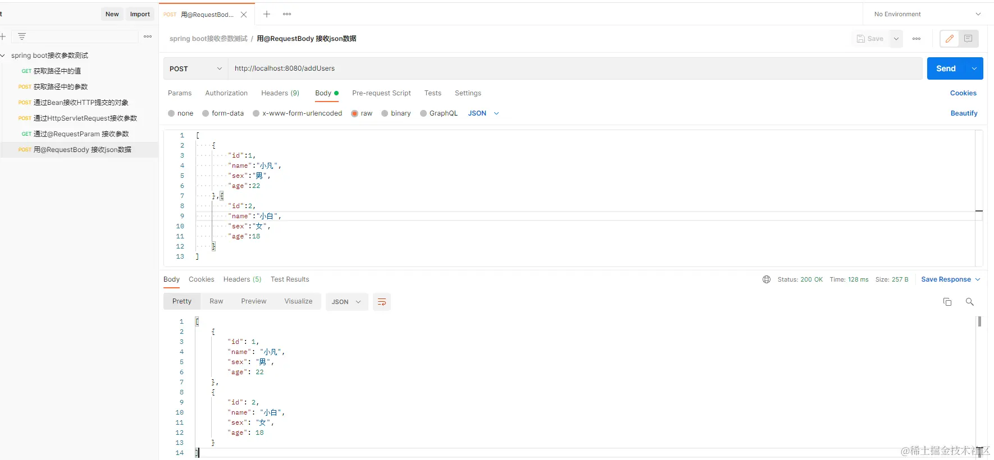994x460 pixels.
Task: Copy response using the copy icon
Action: click(947, 302)
